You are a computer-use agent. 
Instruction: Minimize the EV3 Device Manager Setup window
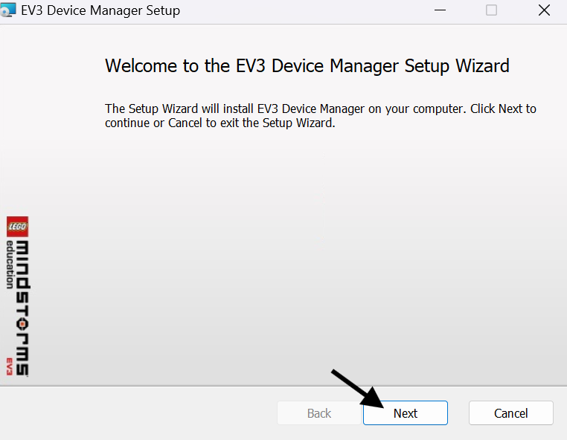click(440, 10)
